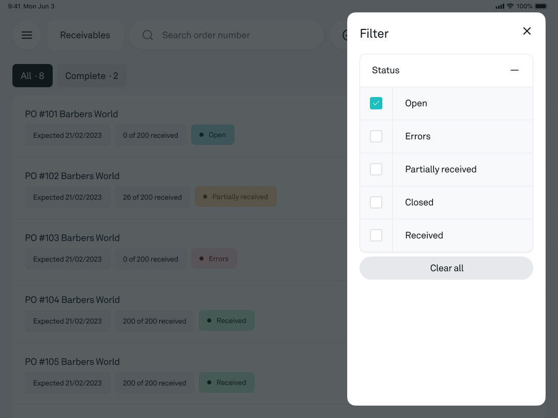Viewport: 558px width, 418px height.
Task: Click Expected 21/02/2023 on PO #101
Action: (x=68, y=135)
